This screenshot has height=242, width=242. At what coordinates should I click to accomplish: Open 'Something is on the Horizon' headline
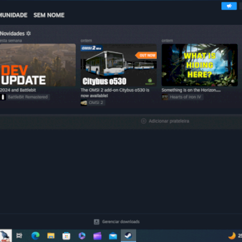point(191,90)
